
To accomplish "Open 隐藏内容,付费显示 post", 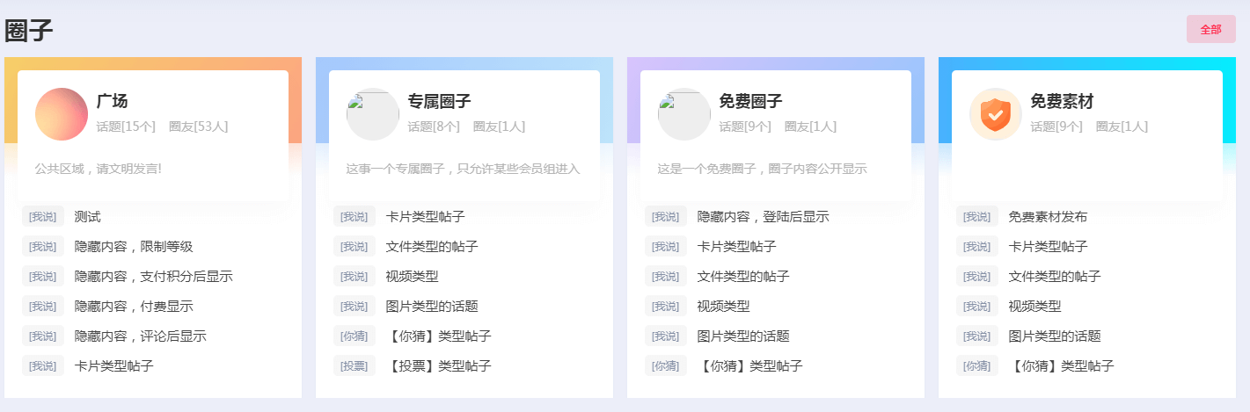I will tap(134, 307).
